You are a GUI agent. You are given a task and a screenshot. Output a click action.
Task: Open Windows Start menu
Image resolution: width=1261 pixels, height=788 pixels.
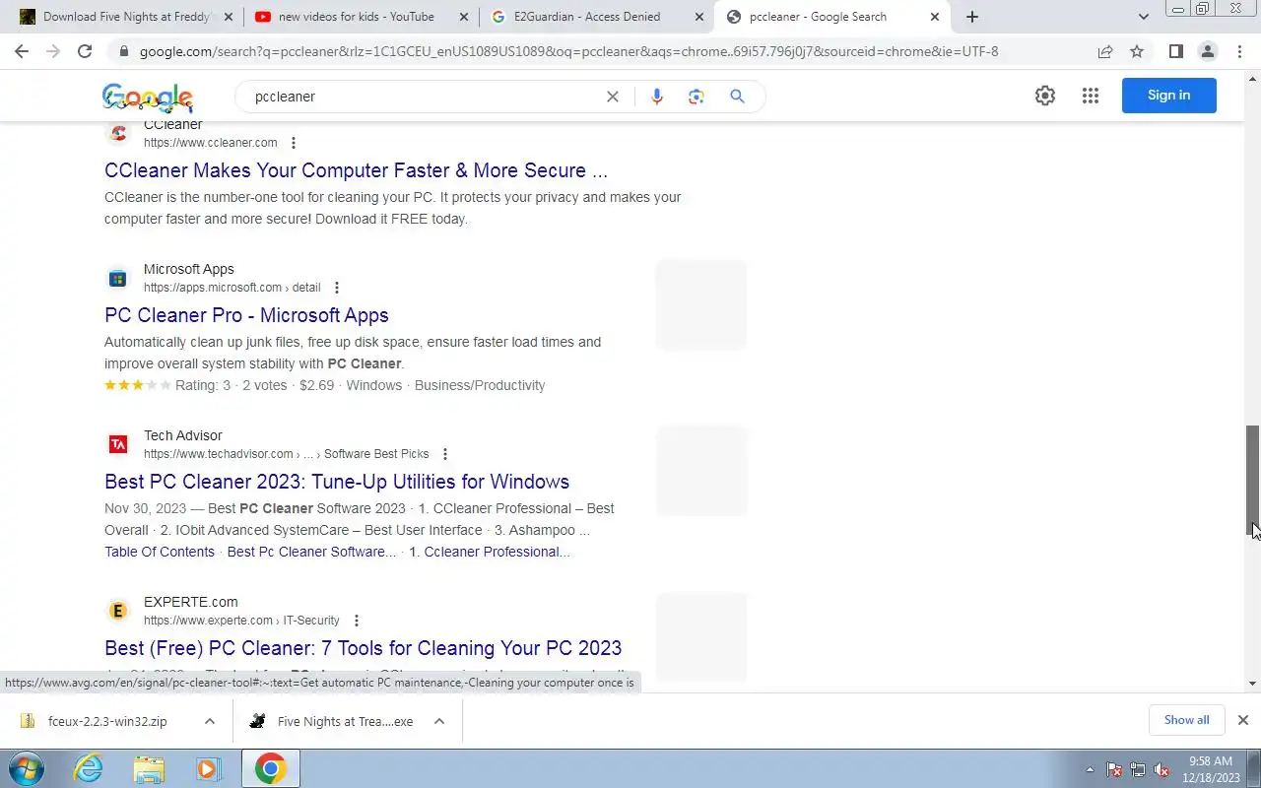tap(27, 768)
